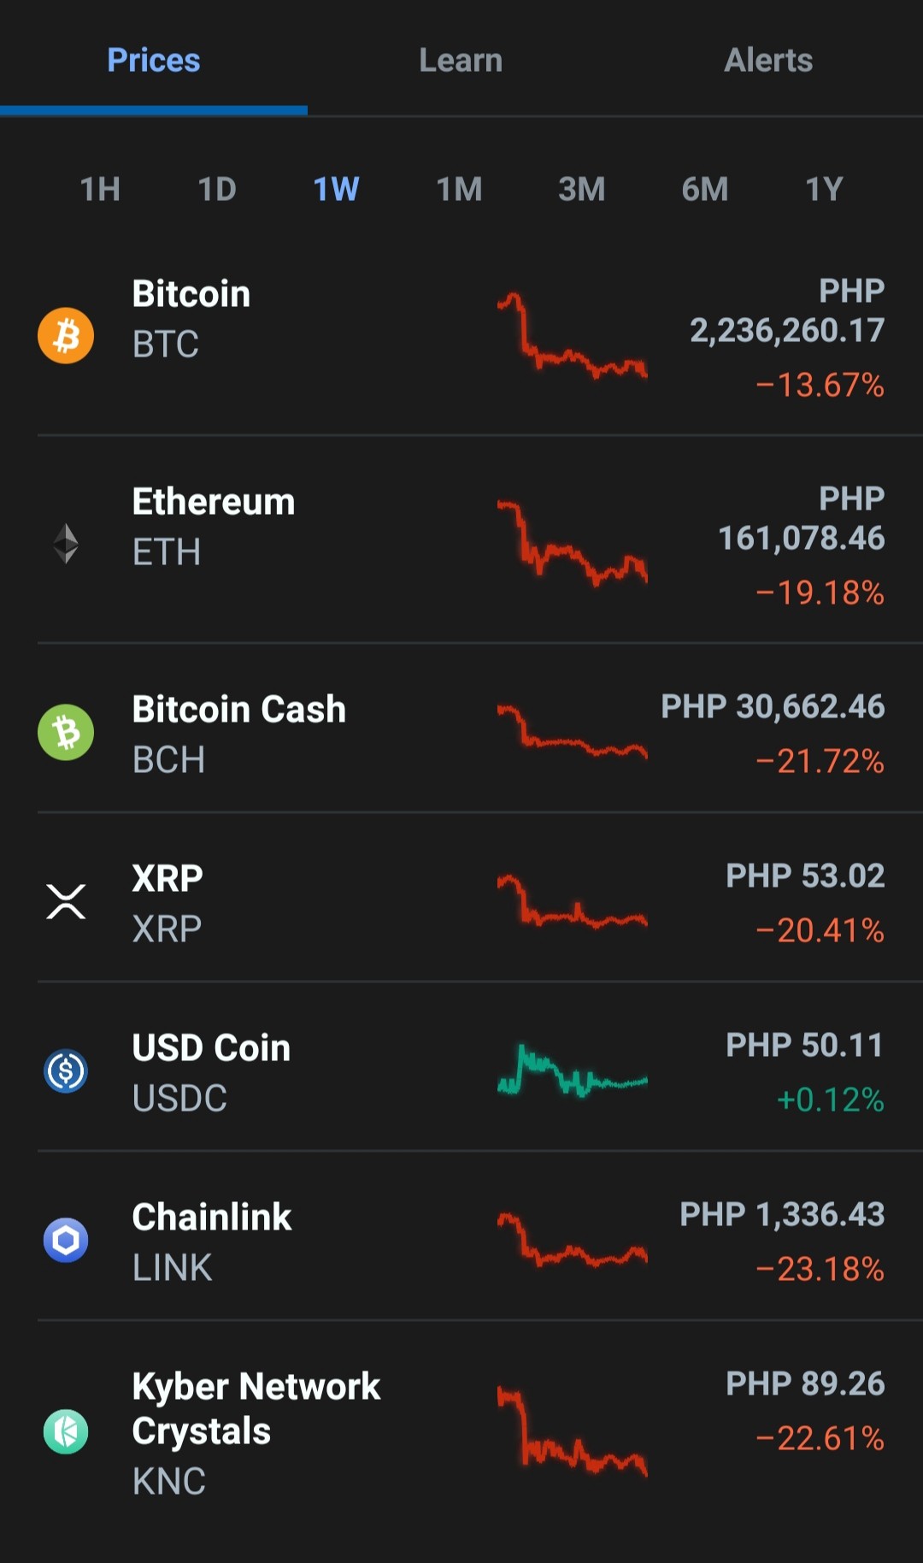Tap the XRP logo icon
This screenshot has height=1563, width=923.
click(x=66, y=901)
